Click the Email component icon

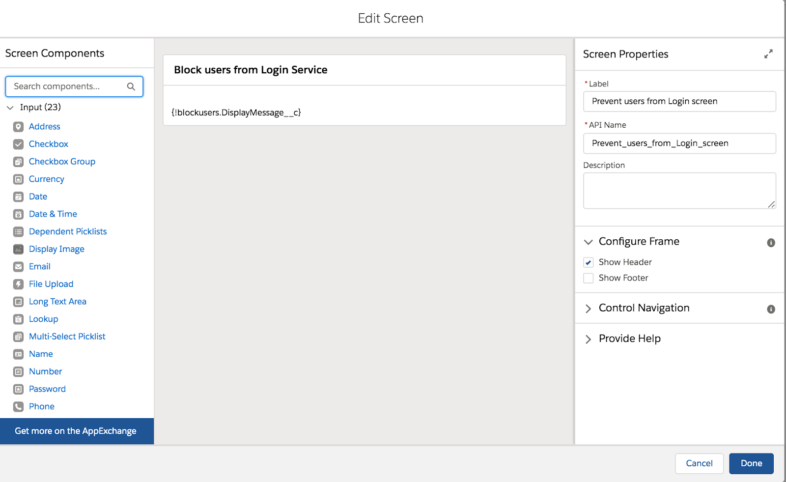click(x=18, y=267)
